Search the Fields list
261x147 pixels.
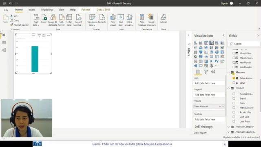click(244, 44)
